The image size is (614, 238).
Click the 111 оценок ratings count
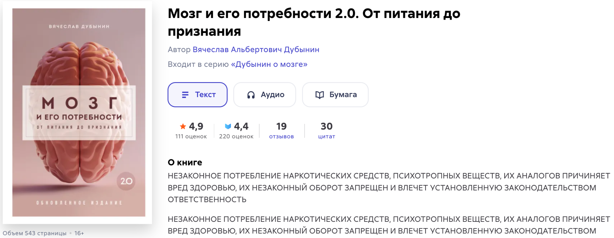(x=191, y=136)
